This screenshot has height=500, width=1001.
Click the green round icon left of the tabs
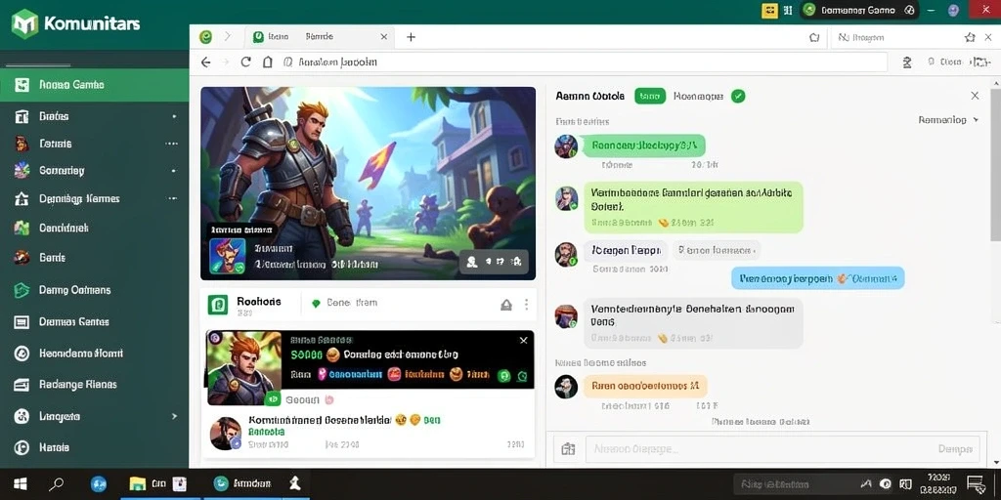coord(205,37)
